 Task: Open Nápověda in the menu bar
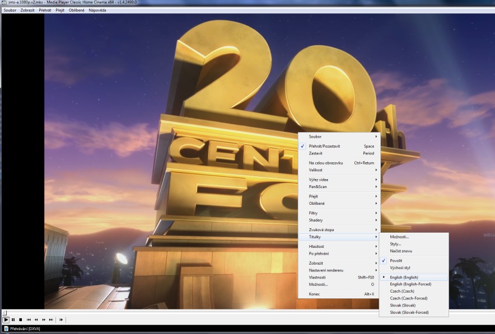[97, 10]
